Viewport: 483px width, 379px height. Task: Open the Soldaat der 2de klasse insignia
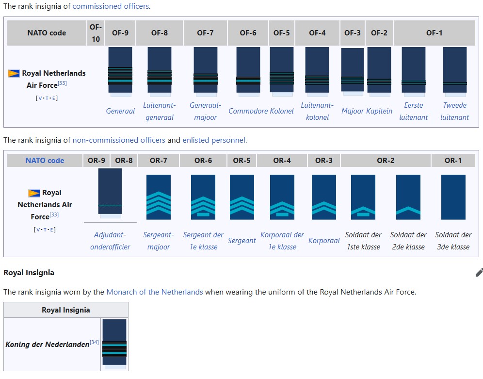(x=408, y=197)
